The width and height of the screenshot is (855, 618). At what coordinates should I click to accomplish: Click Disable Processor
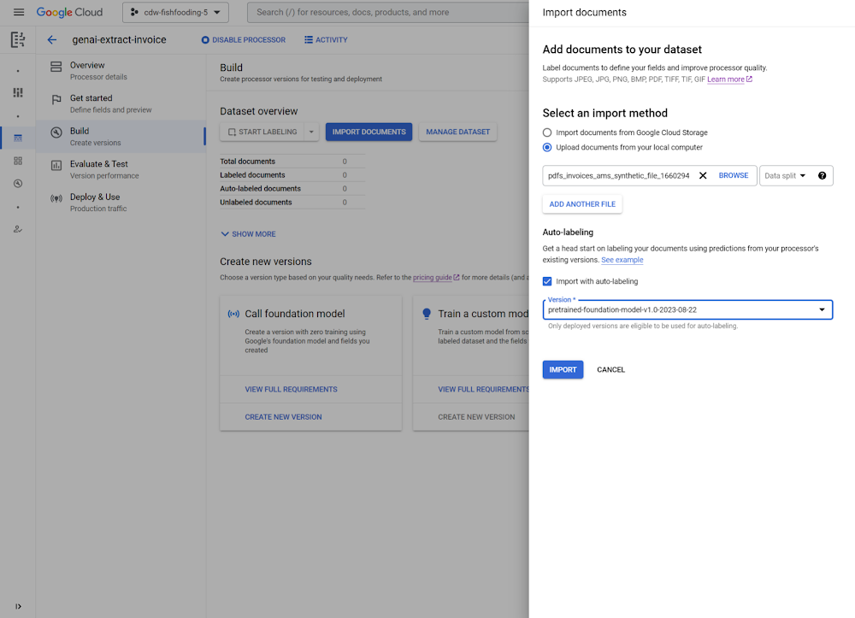pyautogui.click(x=243, y=40)
